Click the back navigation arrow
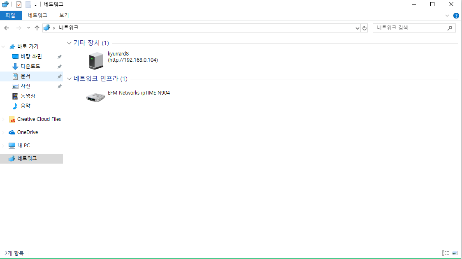 (x=7, y=28)
